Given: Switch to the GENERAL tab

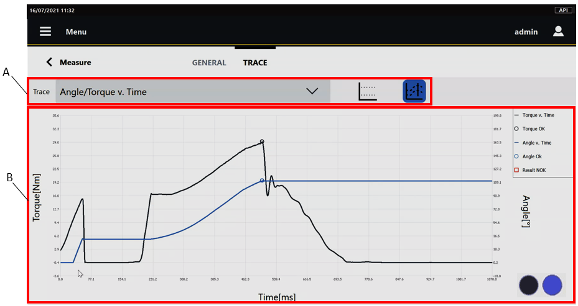Looking at the screenshot, I should pyautogui.click(x=208, y=63).
